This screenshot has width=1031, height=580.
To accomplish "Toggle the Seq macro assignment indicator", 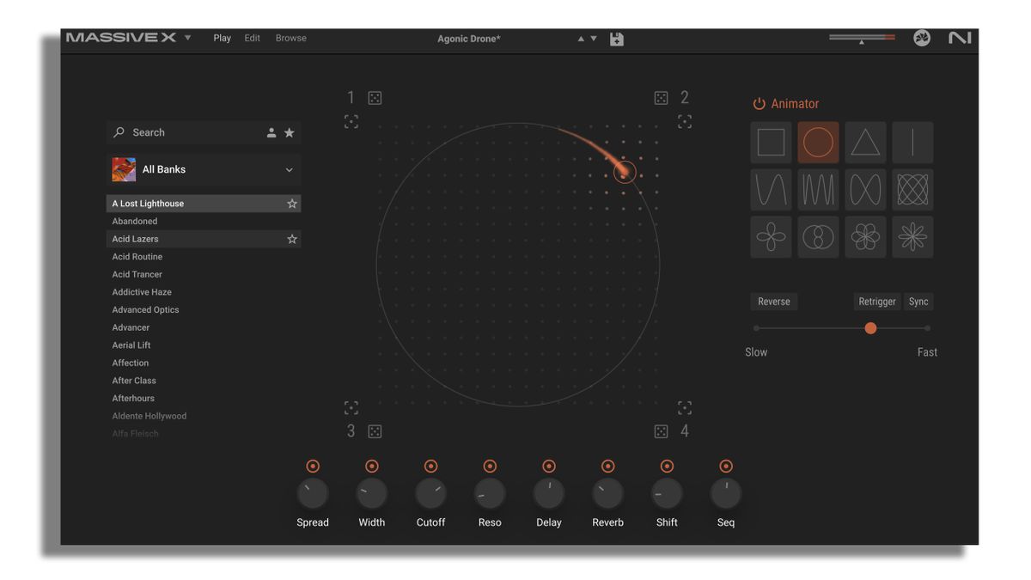I will pyautogui.click(x=726, y=466).
